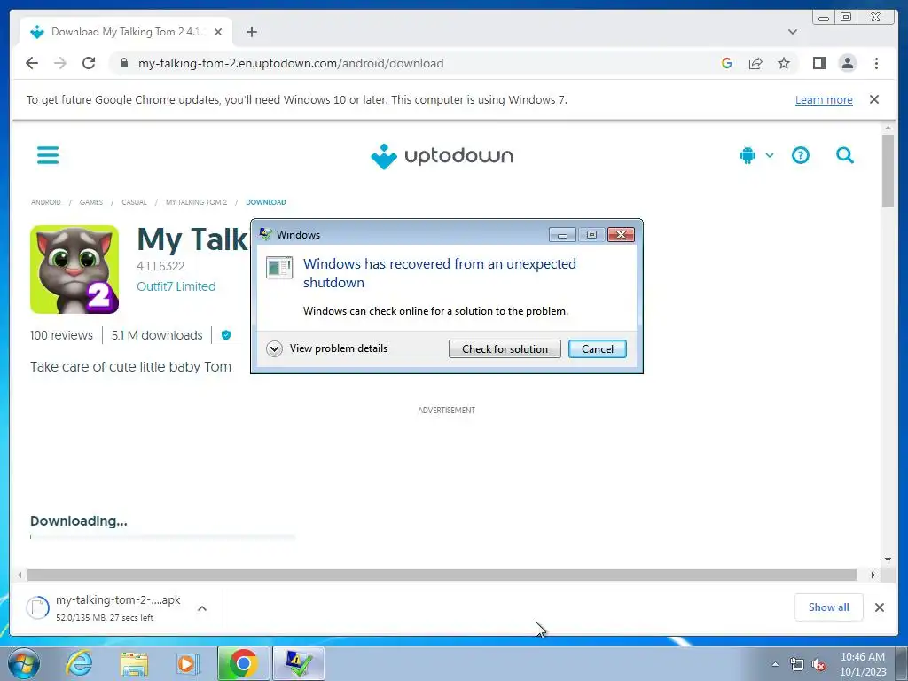
Task: Click the Windows dialog title icon
Action: tap(266, 234)
